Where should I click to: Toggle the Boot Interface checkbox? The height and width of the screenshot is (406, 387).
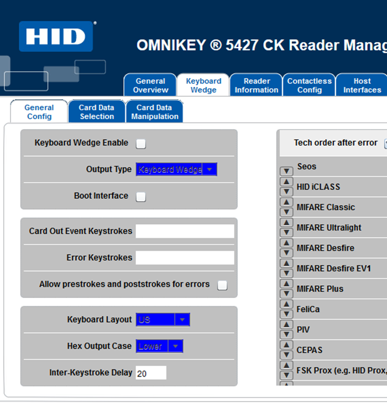(141, 197)
